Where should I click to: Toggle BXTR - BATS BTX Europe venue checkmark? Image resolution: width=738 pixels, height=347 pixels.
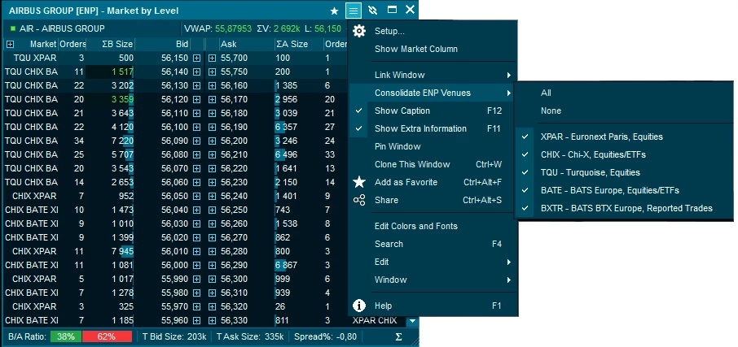click(x=525, y=208)
